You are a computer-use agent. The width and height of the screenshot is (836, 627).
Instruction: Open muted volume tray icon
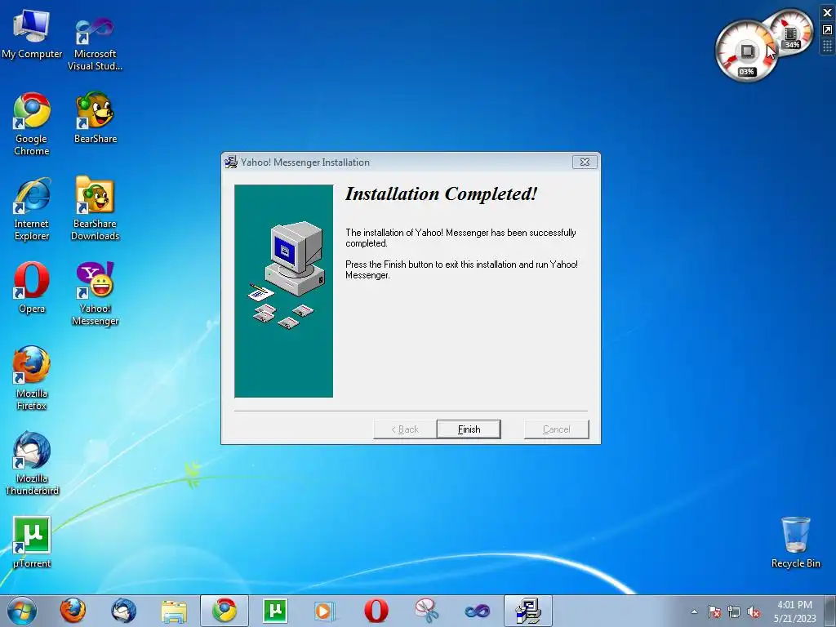point(754,611)
